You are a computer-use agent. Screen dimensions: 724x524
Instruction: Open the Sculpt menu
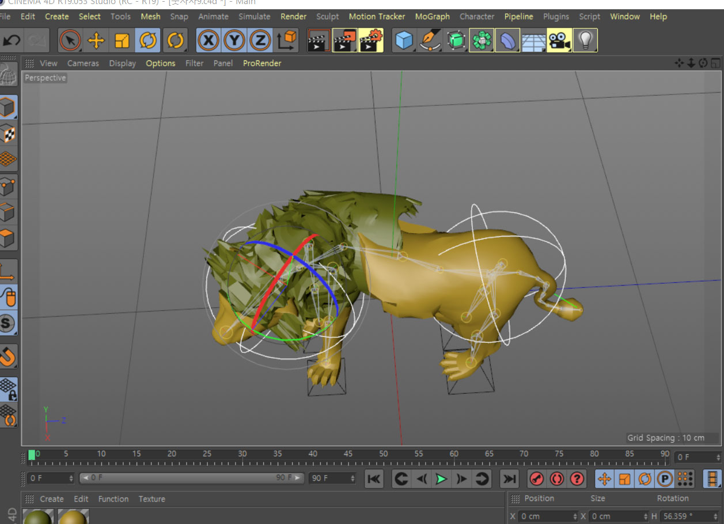click(x=328, y=17)
